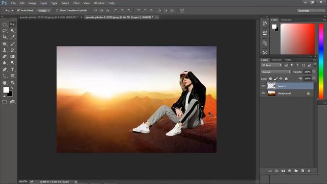This screenshot has width=327, height=184.
Task: Toggle adjustment layer filter
Action: coord(292,65)
